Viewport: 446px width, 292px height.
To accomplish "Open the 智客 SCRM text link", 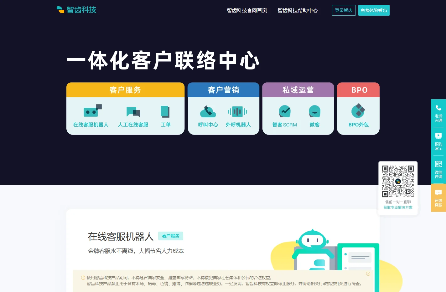I will [285, 125].
